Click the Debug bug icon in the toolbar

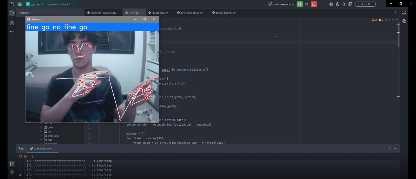pos(307,4)
